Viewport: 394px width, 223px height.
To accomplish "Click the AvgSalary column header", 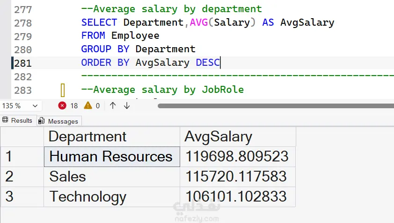I will pyautogui.click(x=238, y=137).
